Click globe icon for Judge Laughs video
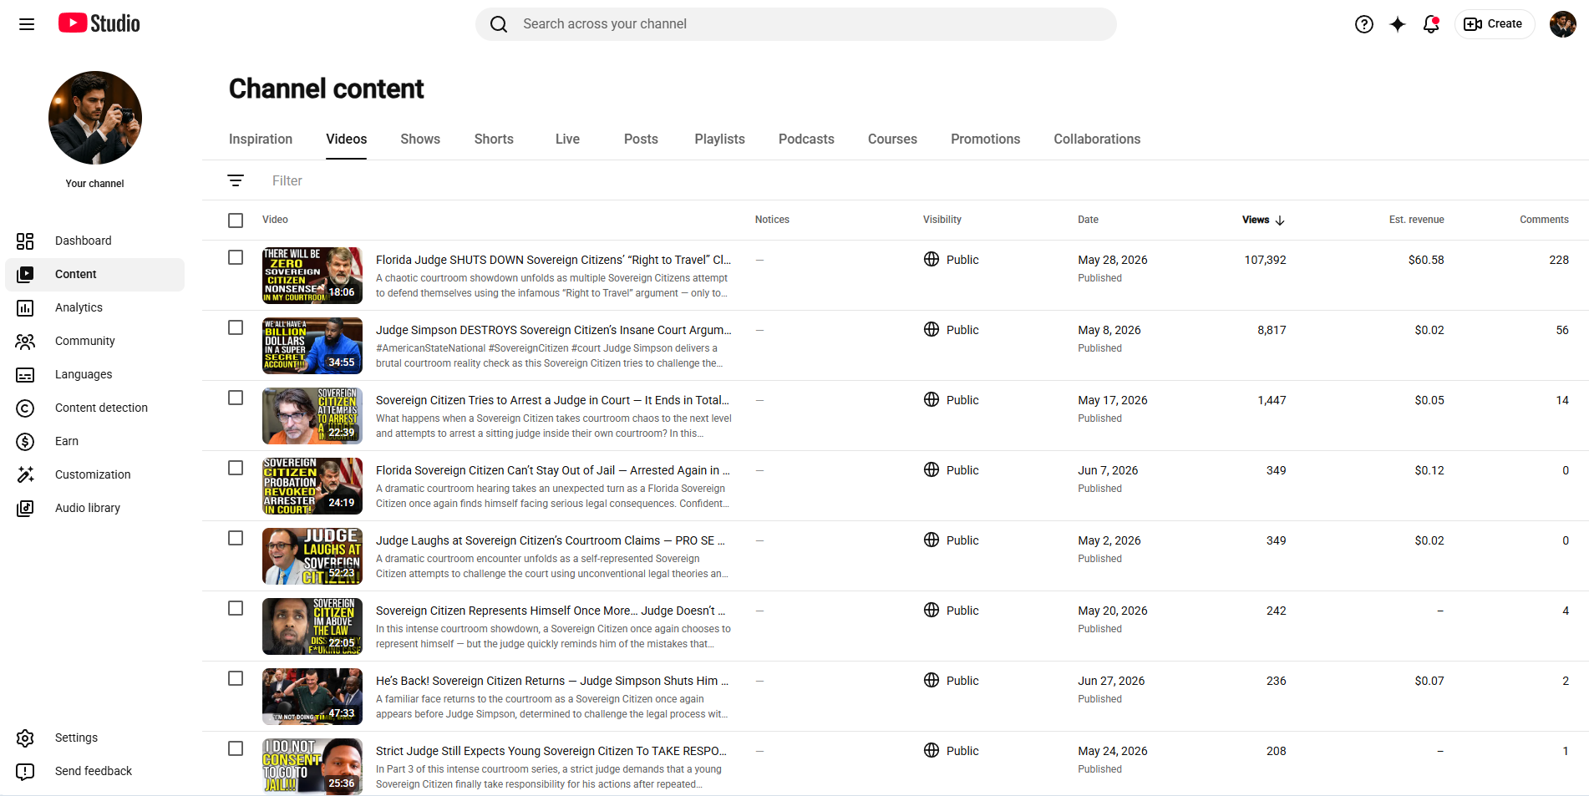 point(932,540)
